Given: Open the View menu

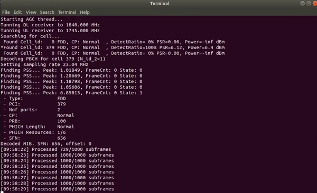Looking at the screenshot, I should click(31, 12).
